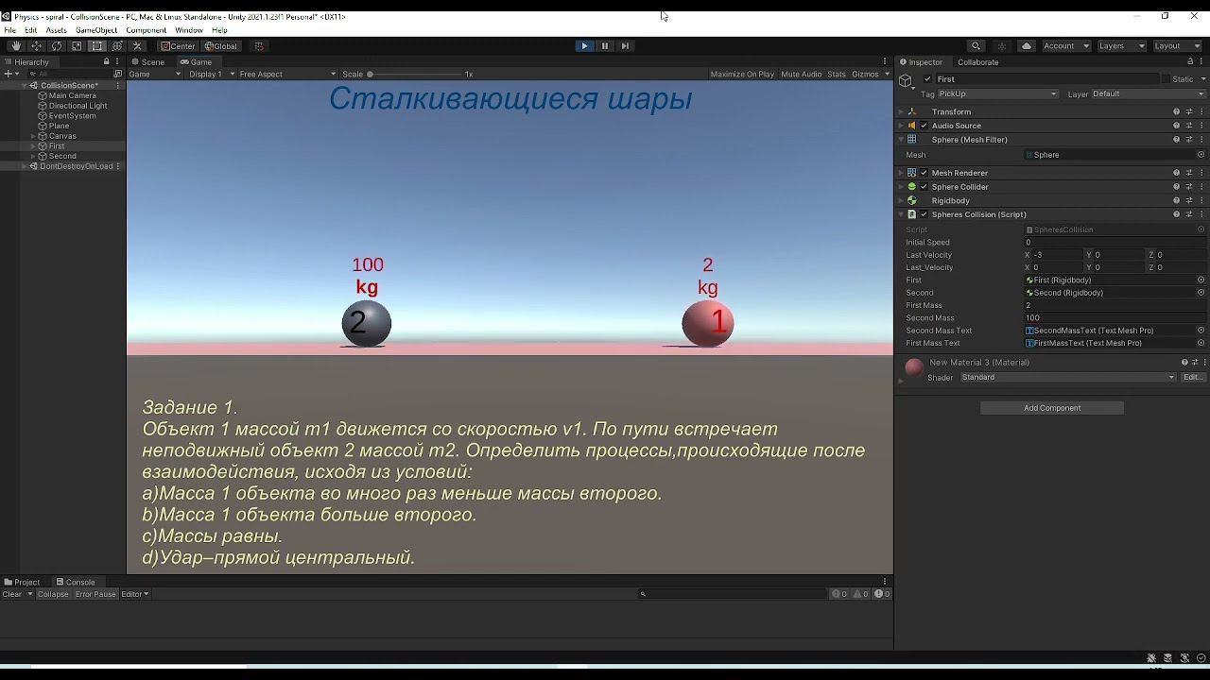Click the Step frame button
Viewport: 1210px width, 680px height.
pyautogui.click(x=625, y=45)
